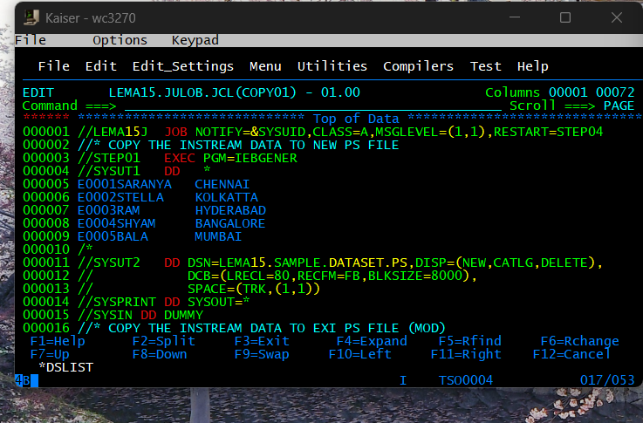Screen dimensions: 643x423
Task: Click cursor position 017/053 in status line
Action: click(x=607, y=380)
